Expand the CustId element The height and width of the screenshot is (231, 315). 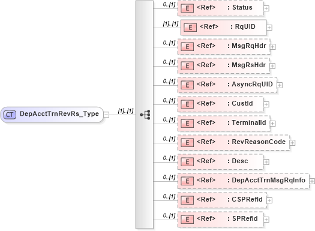click(x=266, y=104)
